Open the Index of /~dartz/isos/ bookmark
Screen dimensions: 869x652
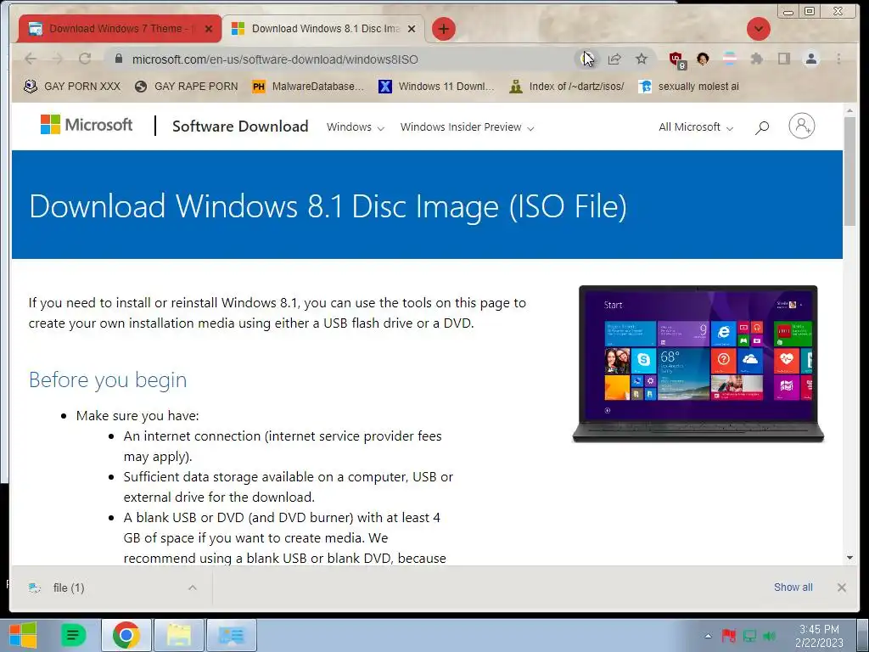pos(567,87)
